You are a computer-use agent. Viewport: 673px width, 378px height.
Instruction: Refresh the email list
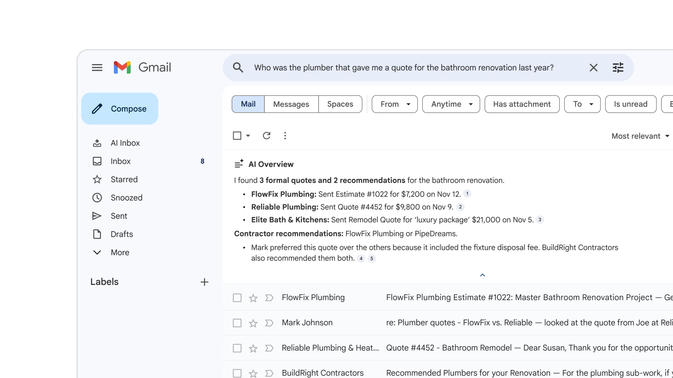267,135
